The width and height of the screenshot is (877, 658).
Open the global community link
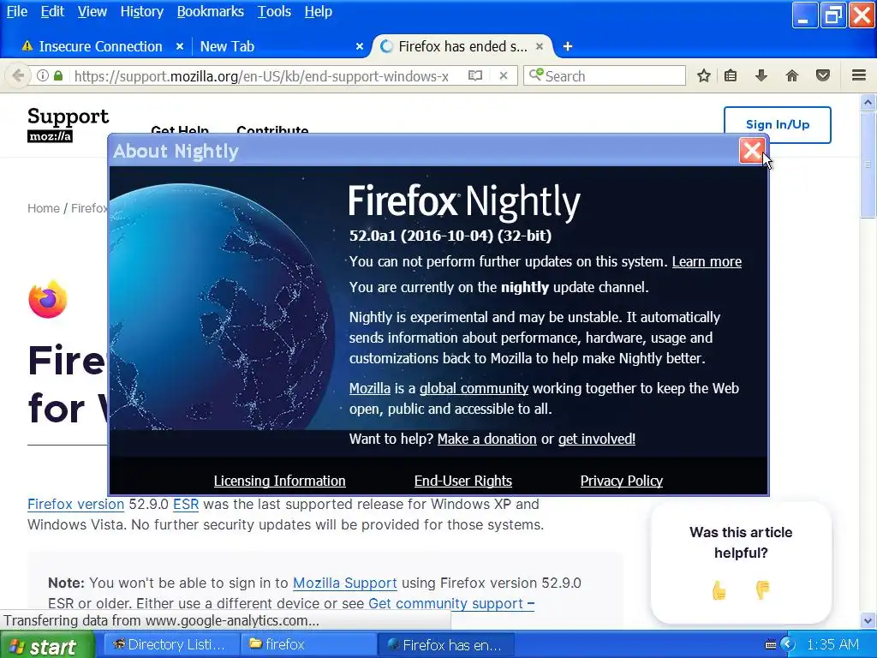474,388
